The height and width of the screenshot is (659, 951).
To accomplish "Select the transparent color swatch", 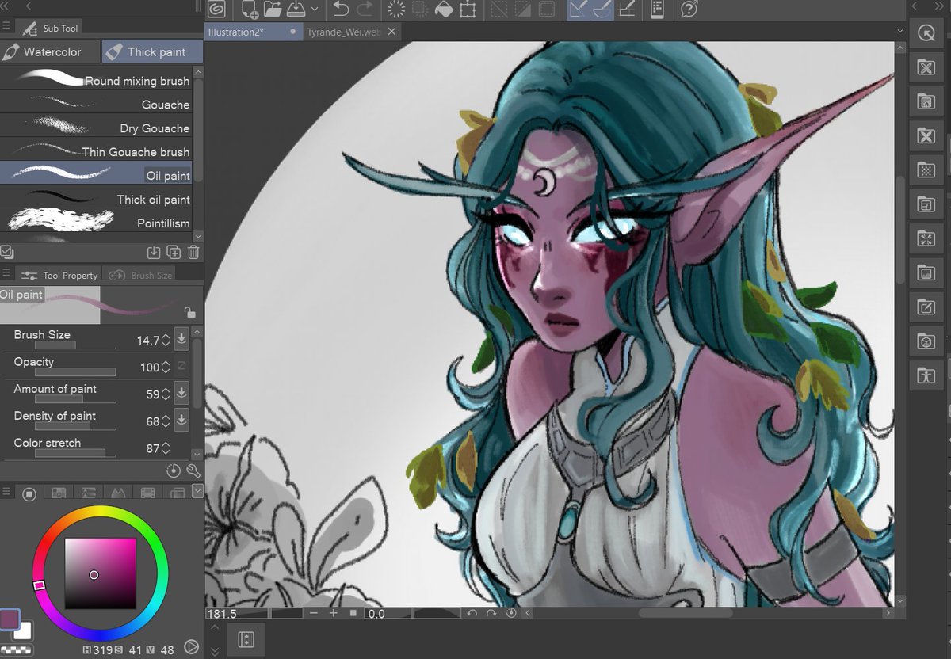I will click(16, 649).
